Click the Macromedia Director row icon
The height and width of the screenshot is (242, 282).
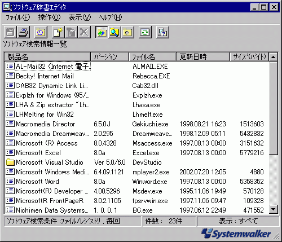point(10,124)
